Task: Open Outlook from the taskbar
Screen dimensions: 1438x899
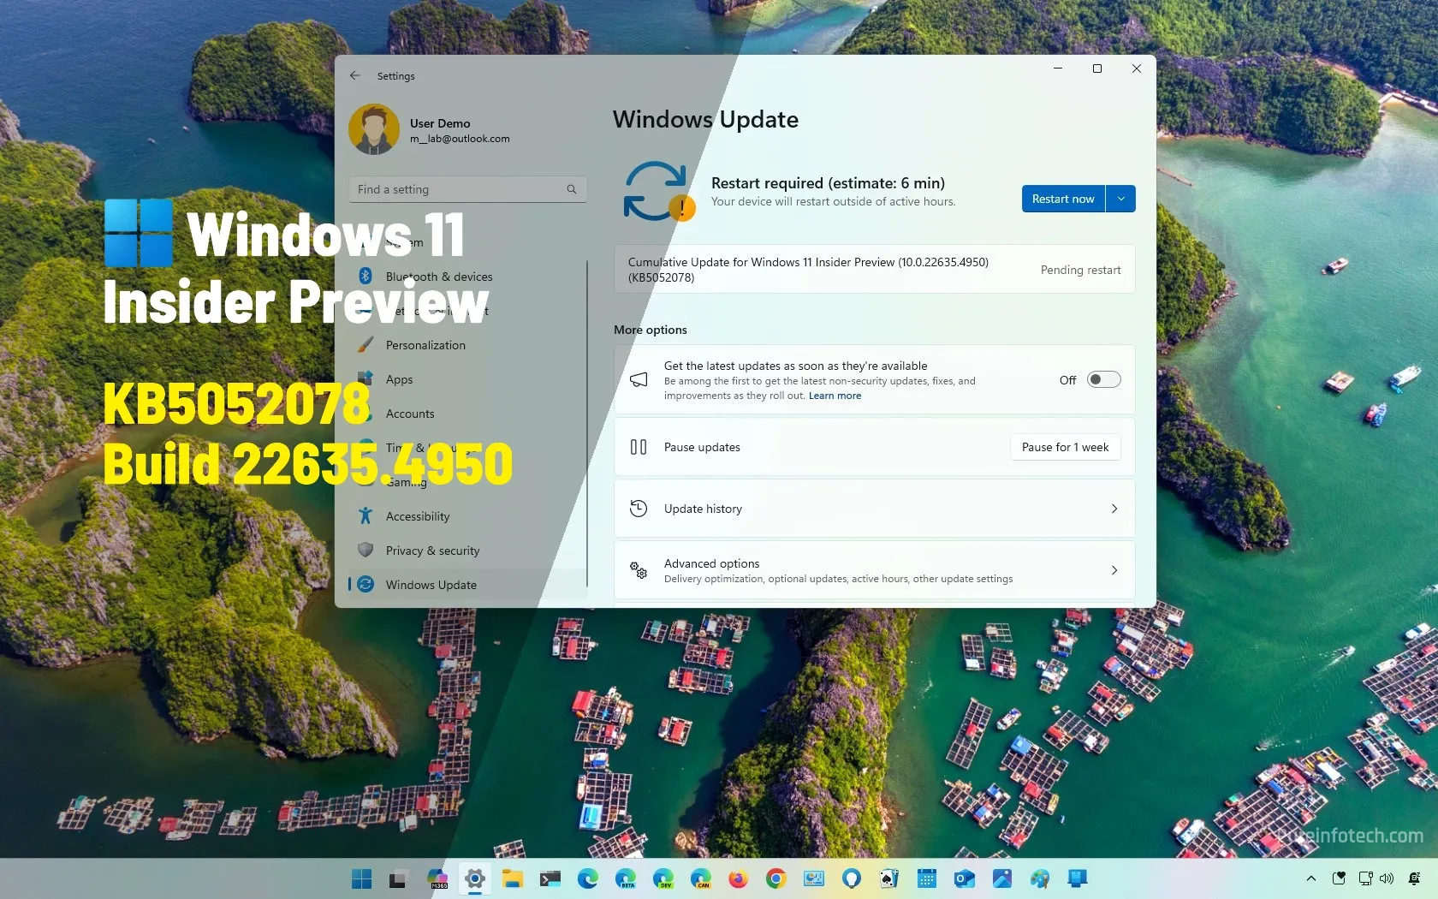Action: point(964,878)
